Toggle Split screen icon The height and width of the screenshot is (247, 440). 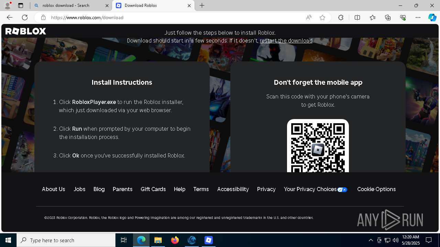point(357,17)
